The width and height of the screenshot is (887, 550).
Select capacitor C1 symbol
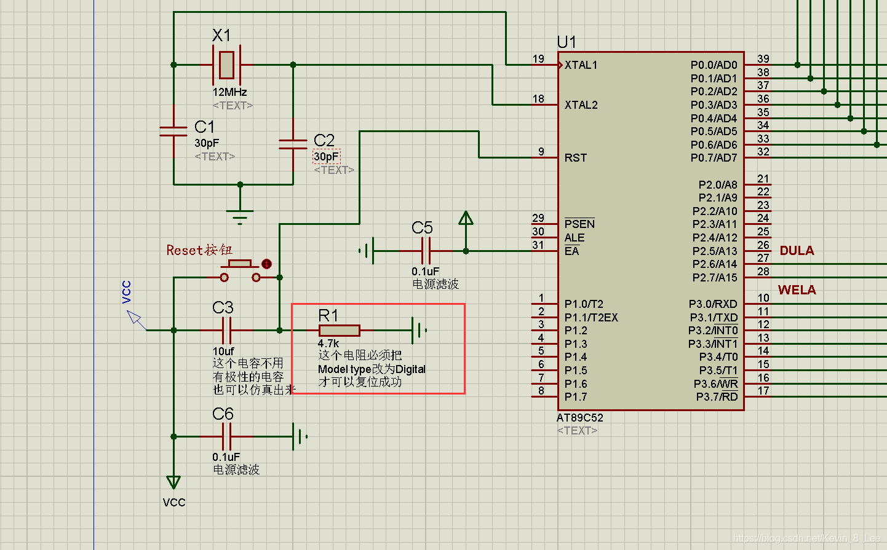click(173, 131)
